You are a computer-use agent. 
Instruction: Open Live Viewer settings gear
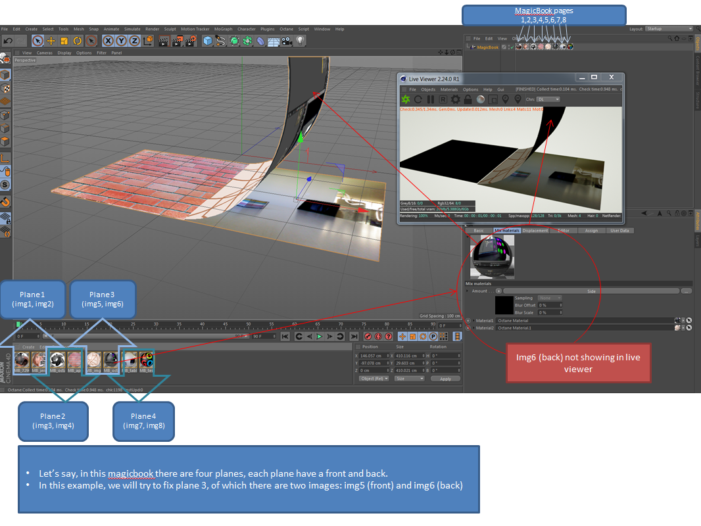[x=455, y=99]
